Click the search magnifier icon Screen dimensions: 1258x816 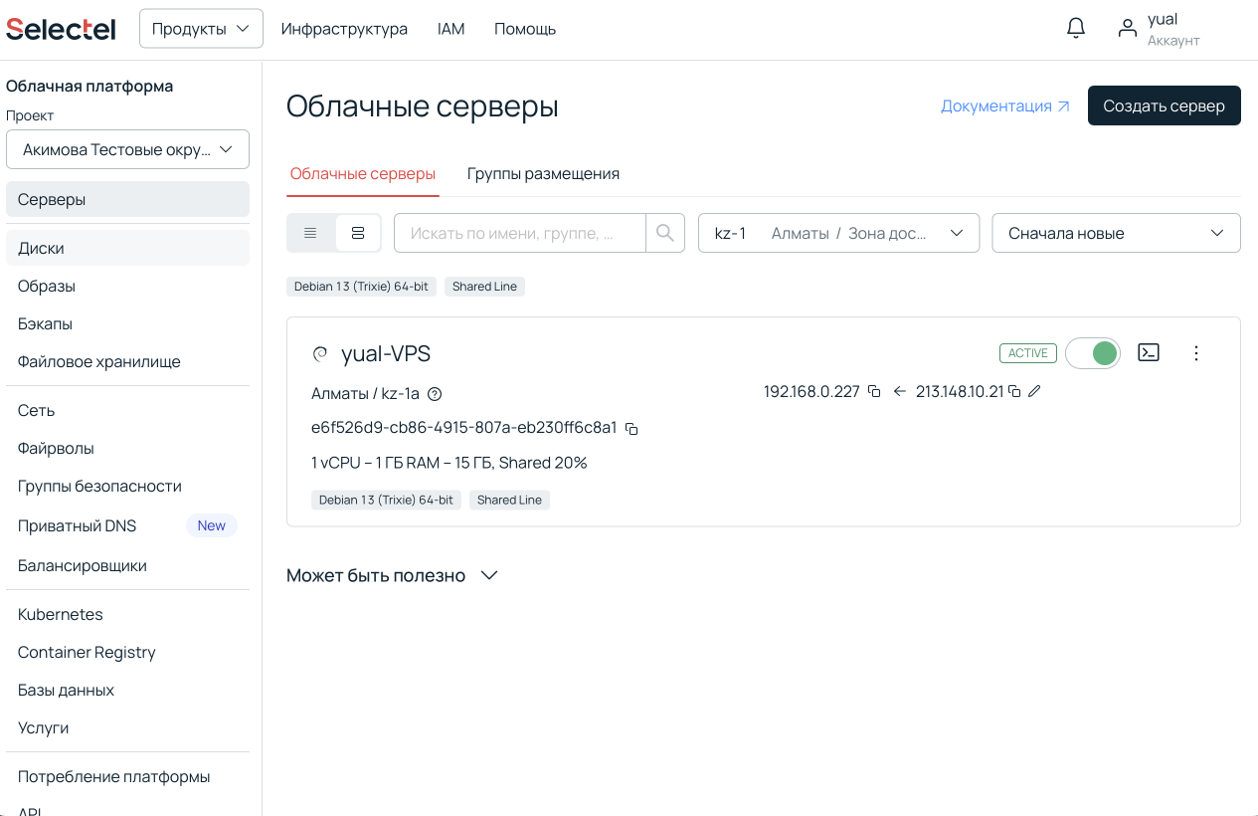tap(665, 233)
